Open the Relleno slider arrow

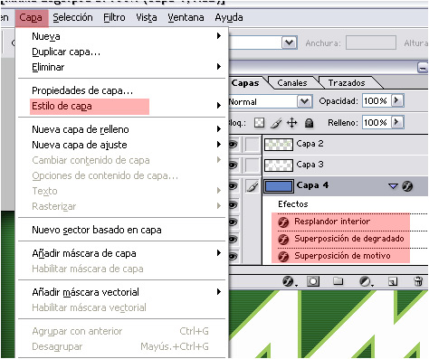[397, 122]
